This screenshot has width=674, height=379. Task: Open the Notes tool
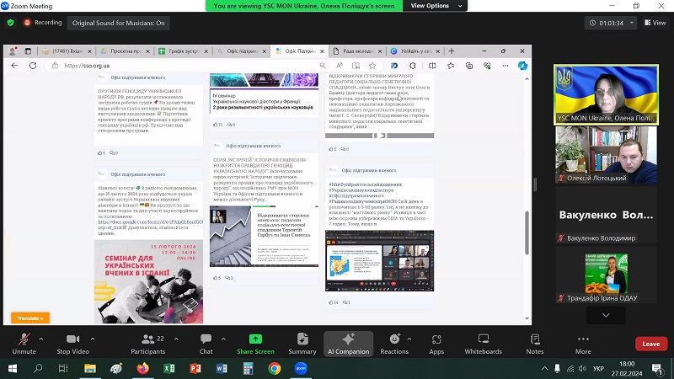click(x=535, y=342)
